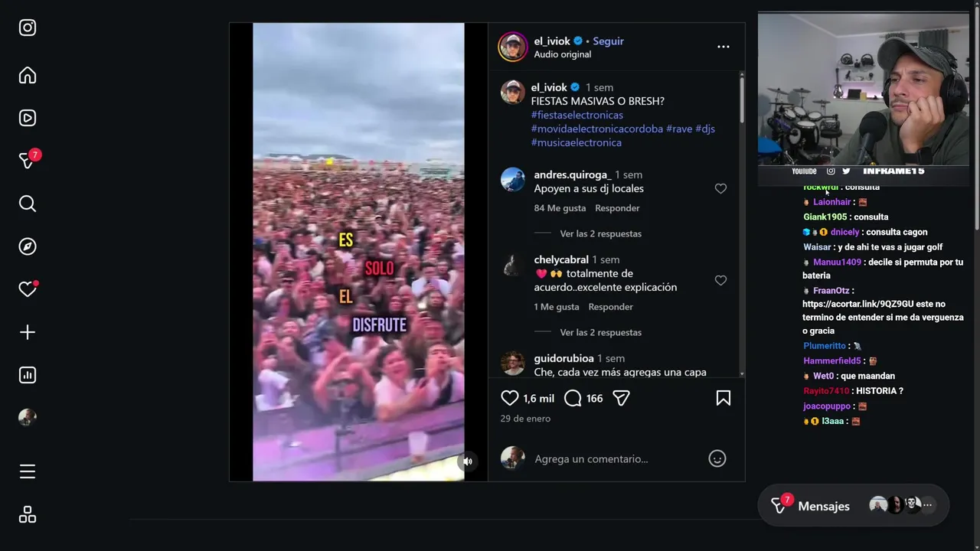Screen dimensions: 980x551
Task: Open the hamburger More menu
Action: pyautogui.click(x=28, y=471)
